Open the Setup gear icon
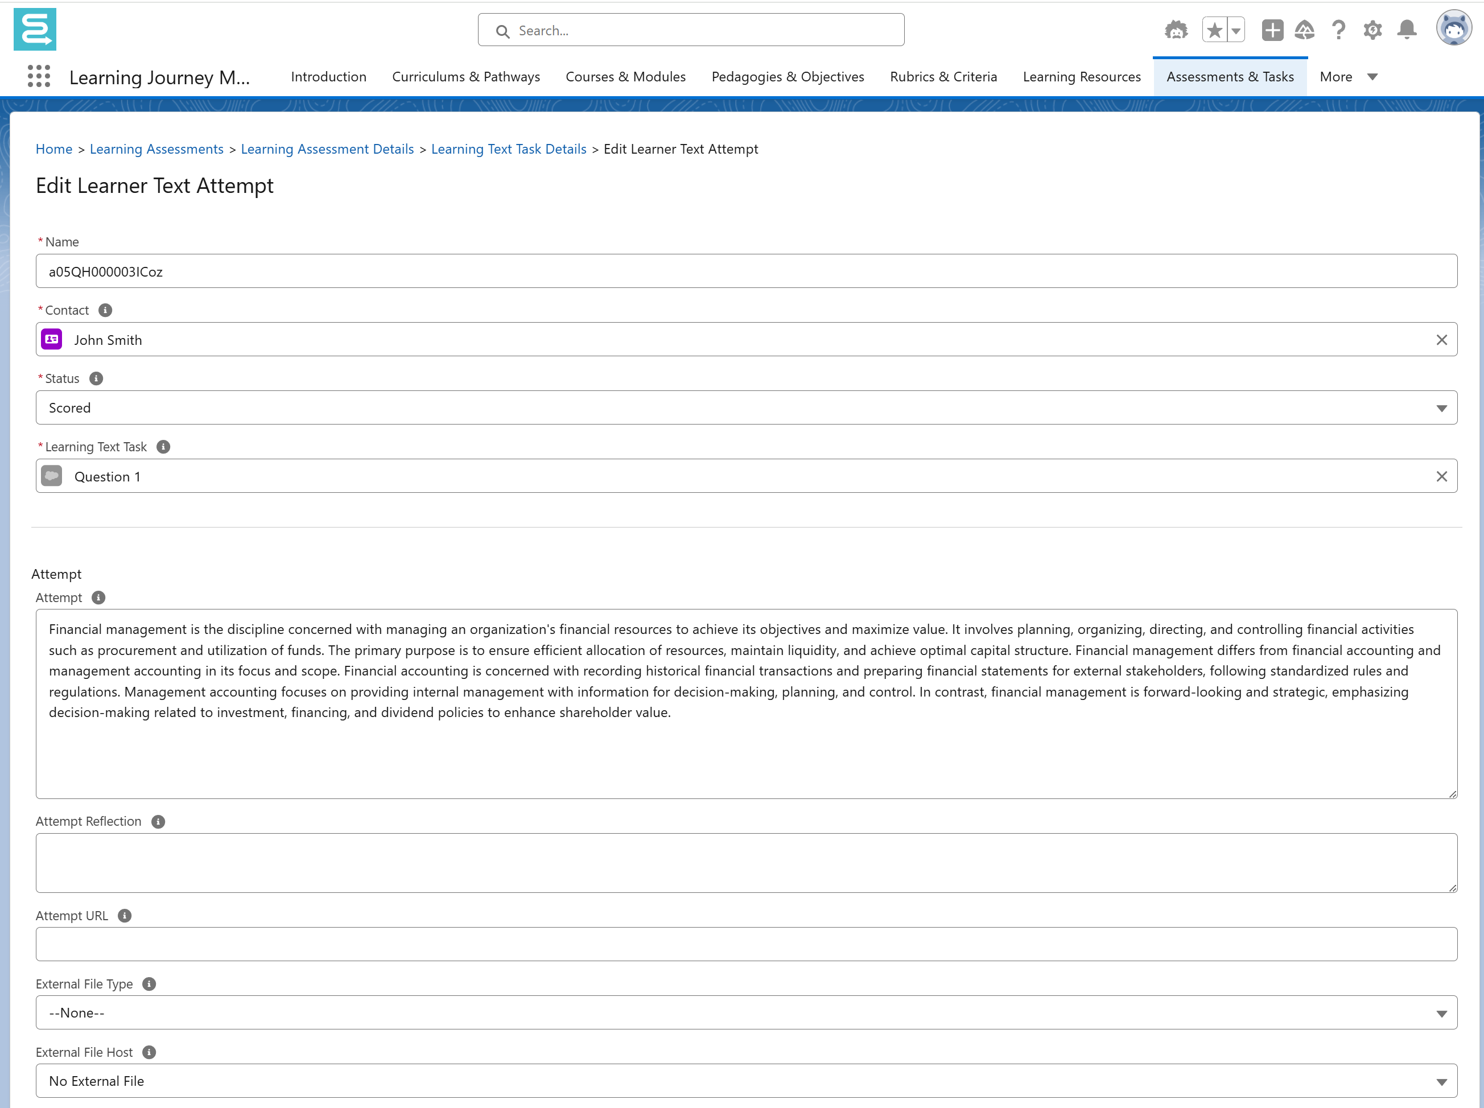The image size is (1484, 1108). pos(1372,30)
